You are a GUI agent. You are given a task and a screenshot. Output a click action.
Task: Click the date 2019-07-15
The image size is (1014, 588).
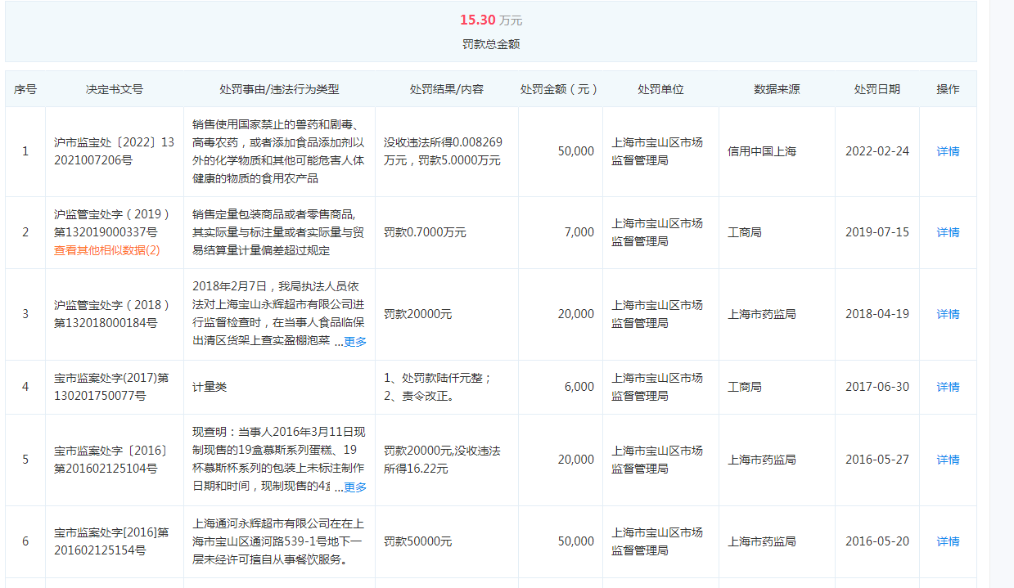tap(877, 232)
